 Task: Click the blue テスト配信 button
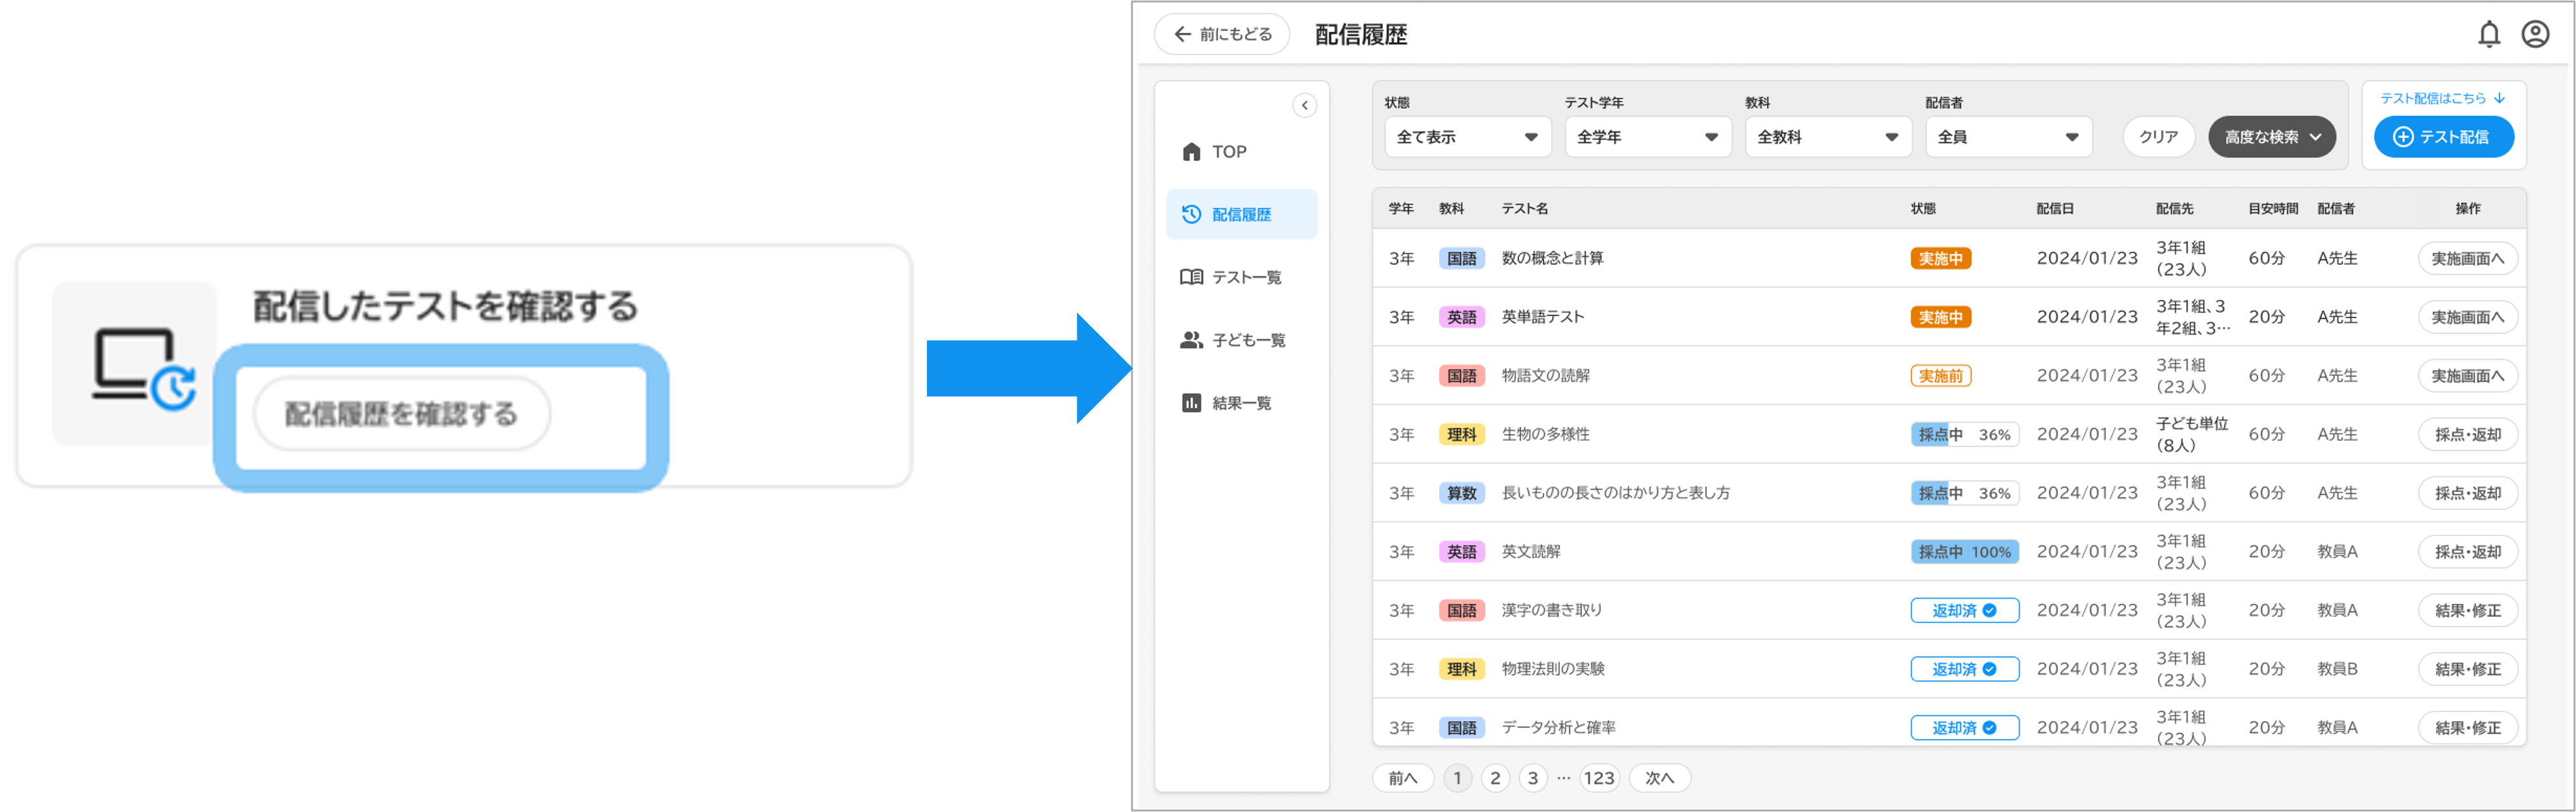click(2443, 138)
